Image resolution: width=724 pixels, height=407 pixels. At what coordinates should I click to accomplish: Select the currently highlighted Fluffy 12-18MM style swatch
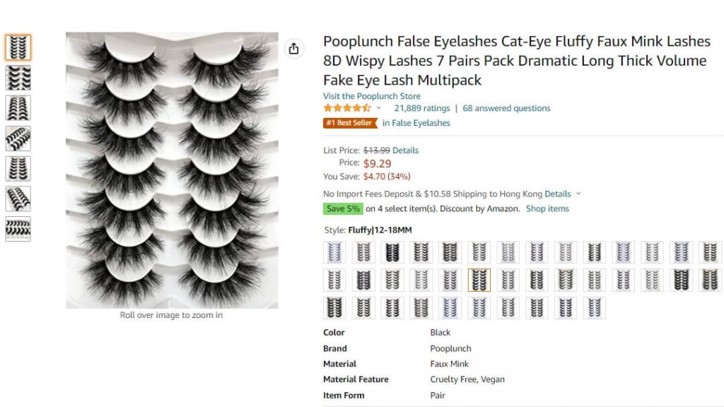pos(479,280)
